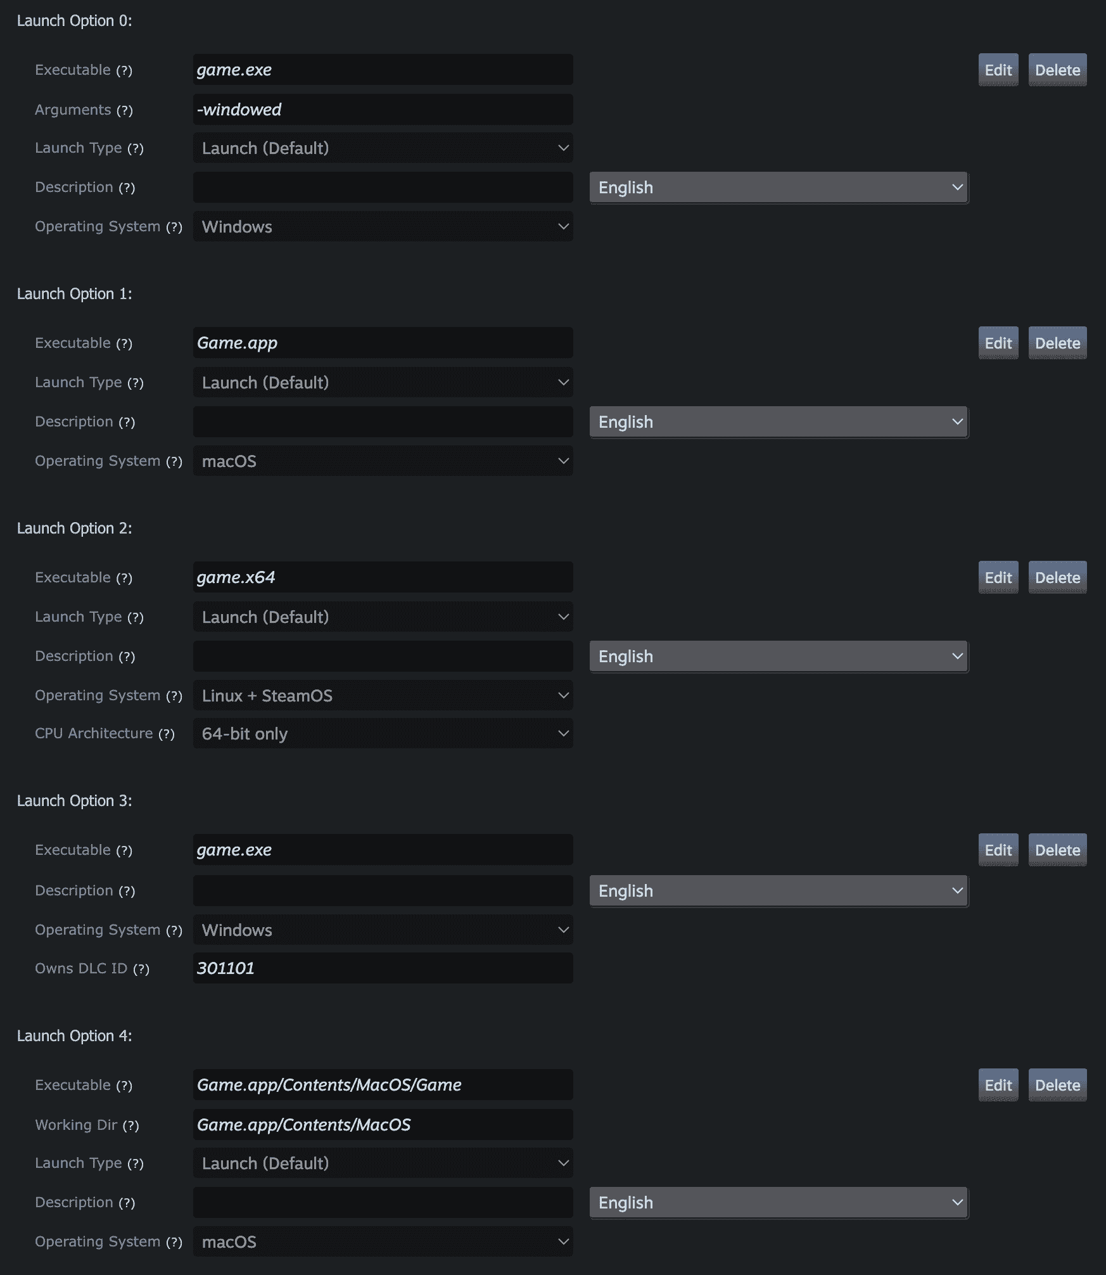Click Operating System help icon under Launch Option 1

pyautogui.click(x=175, y=461)
